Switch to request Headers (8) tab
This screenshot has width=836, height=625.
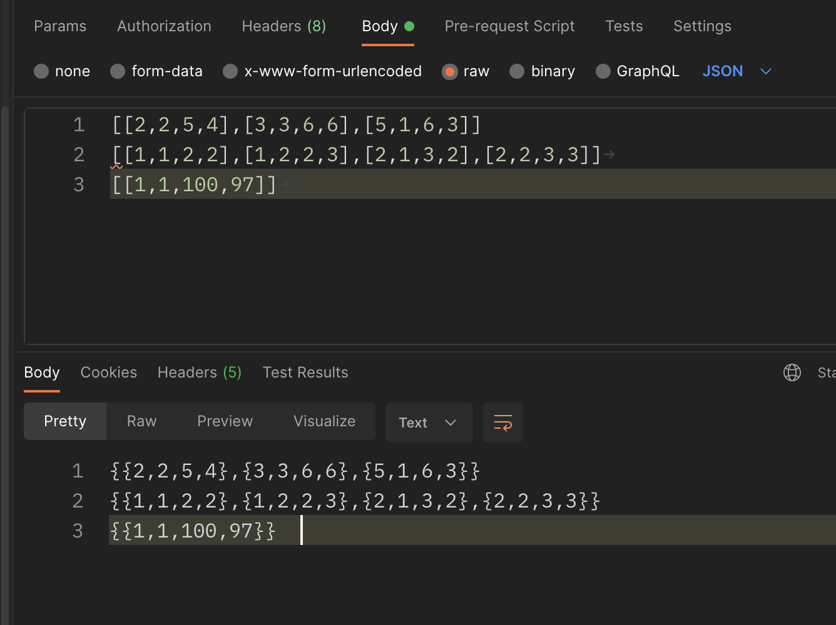point(283,26)
